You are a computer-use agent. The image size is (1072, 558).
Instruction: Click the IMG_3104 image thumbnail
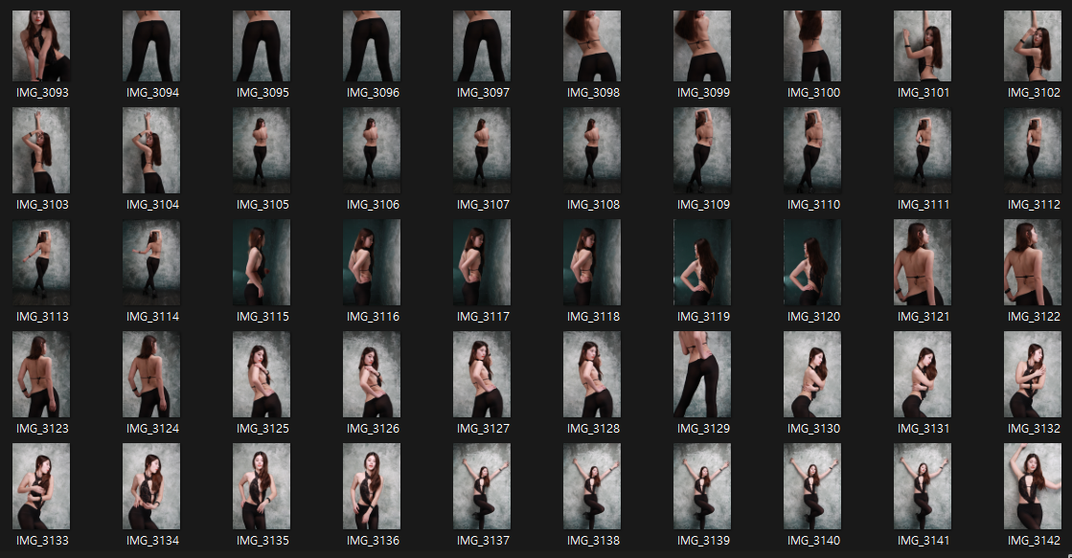151,150
